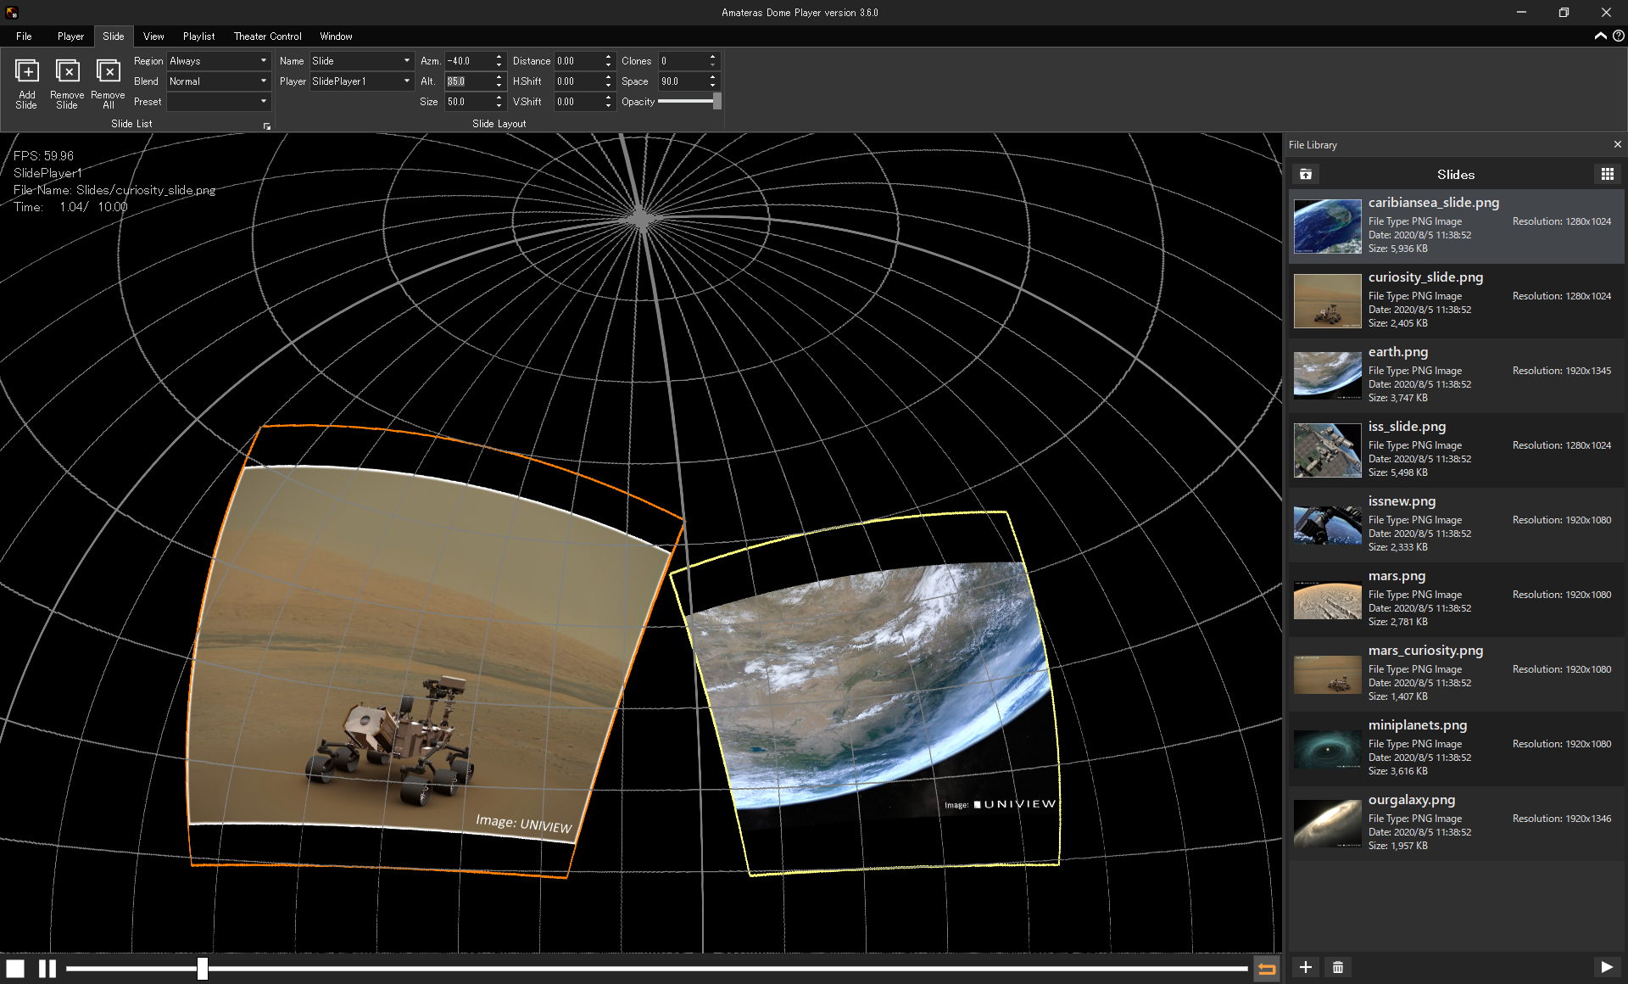This screenshot has height=984, width=1628.
Task: Open the Player dropdown
Action: tap(361, 81)
